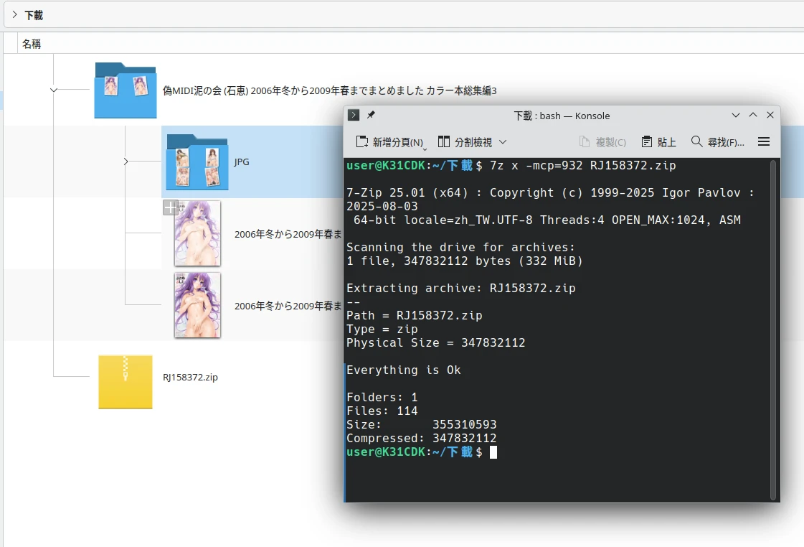The image size is (804, 547).
Task: Open new tab button in Konsole
Action: (x=390, y=142)
